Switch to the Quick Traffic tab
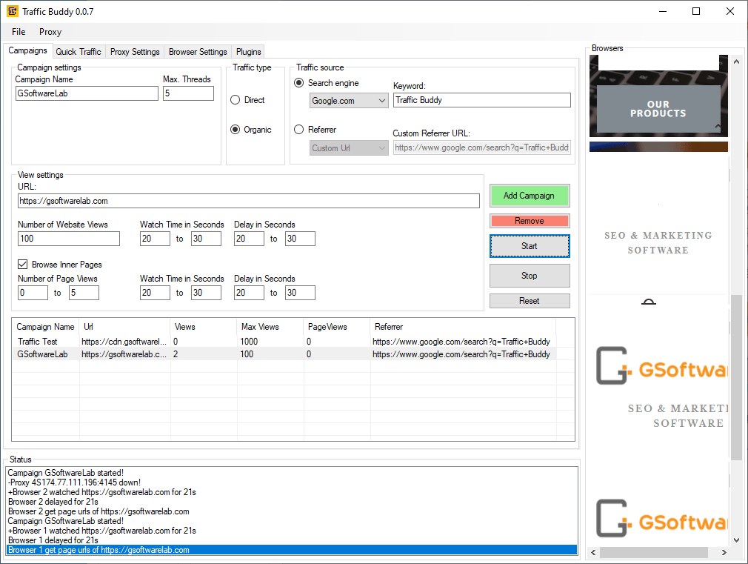The height and width of the screenshot is (564, 748). (x=79, y=52)
